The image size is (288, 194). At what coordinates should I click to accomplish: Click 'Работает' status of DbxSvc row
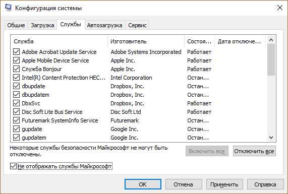click(199, 103)
